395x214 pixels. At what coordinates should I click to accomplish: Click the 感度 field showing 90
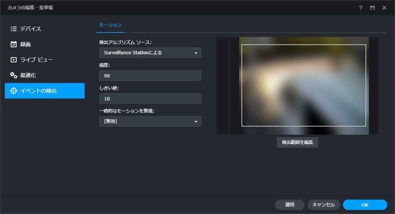click(x=150, y=76)
